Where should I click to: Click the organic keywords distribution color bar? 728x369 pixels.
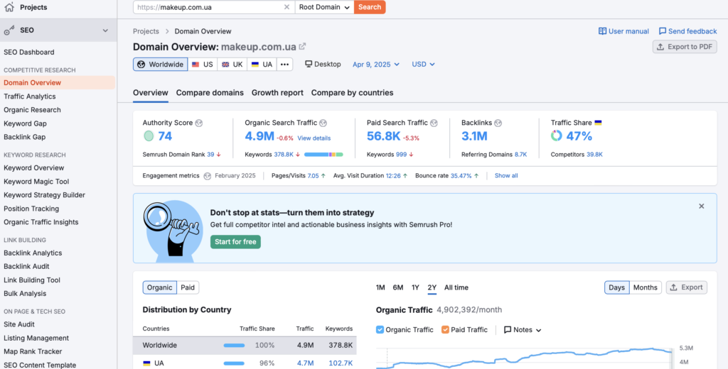[x=323, y=155]
